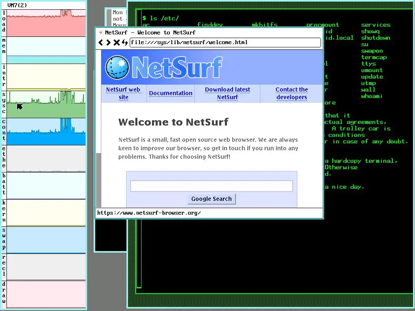Select the draw graph in stats panel
This screenshot has height=311, width=415.
[46, 294]
